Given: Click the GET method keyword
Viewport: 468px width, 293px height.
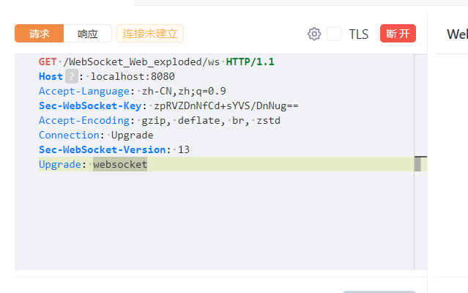Looking at the screenshot, I should coord(48,62).
